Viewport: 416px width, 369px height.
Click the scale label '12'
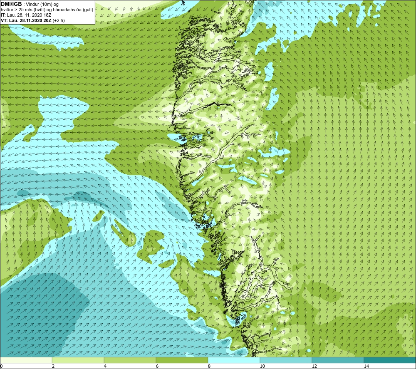click(314, 366)
